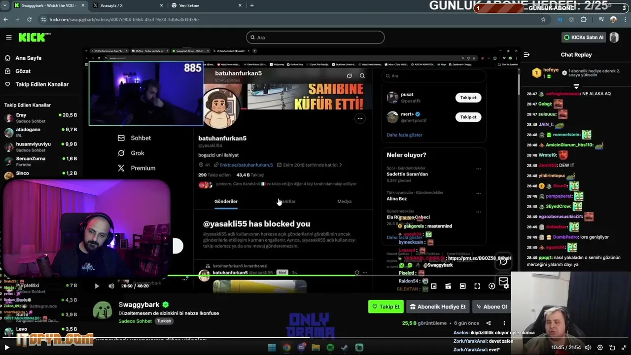Toggle theater mode in the Kick player
Viewport: 631px width, 355px height.
(x=462, y=286)
